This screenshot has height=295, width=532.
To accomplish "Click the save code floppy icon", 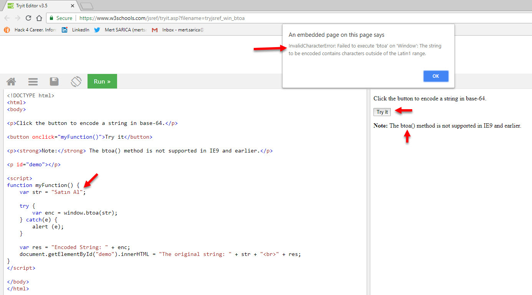I will click(54, 81).
